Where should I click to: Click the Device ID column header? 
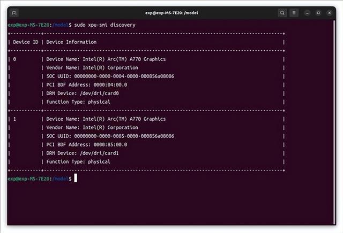click(26, 42)
